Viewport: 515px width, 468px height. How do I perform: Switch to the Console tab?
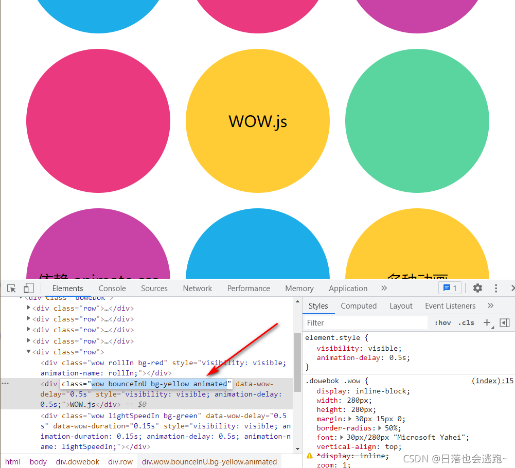pos(112,288)
